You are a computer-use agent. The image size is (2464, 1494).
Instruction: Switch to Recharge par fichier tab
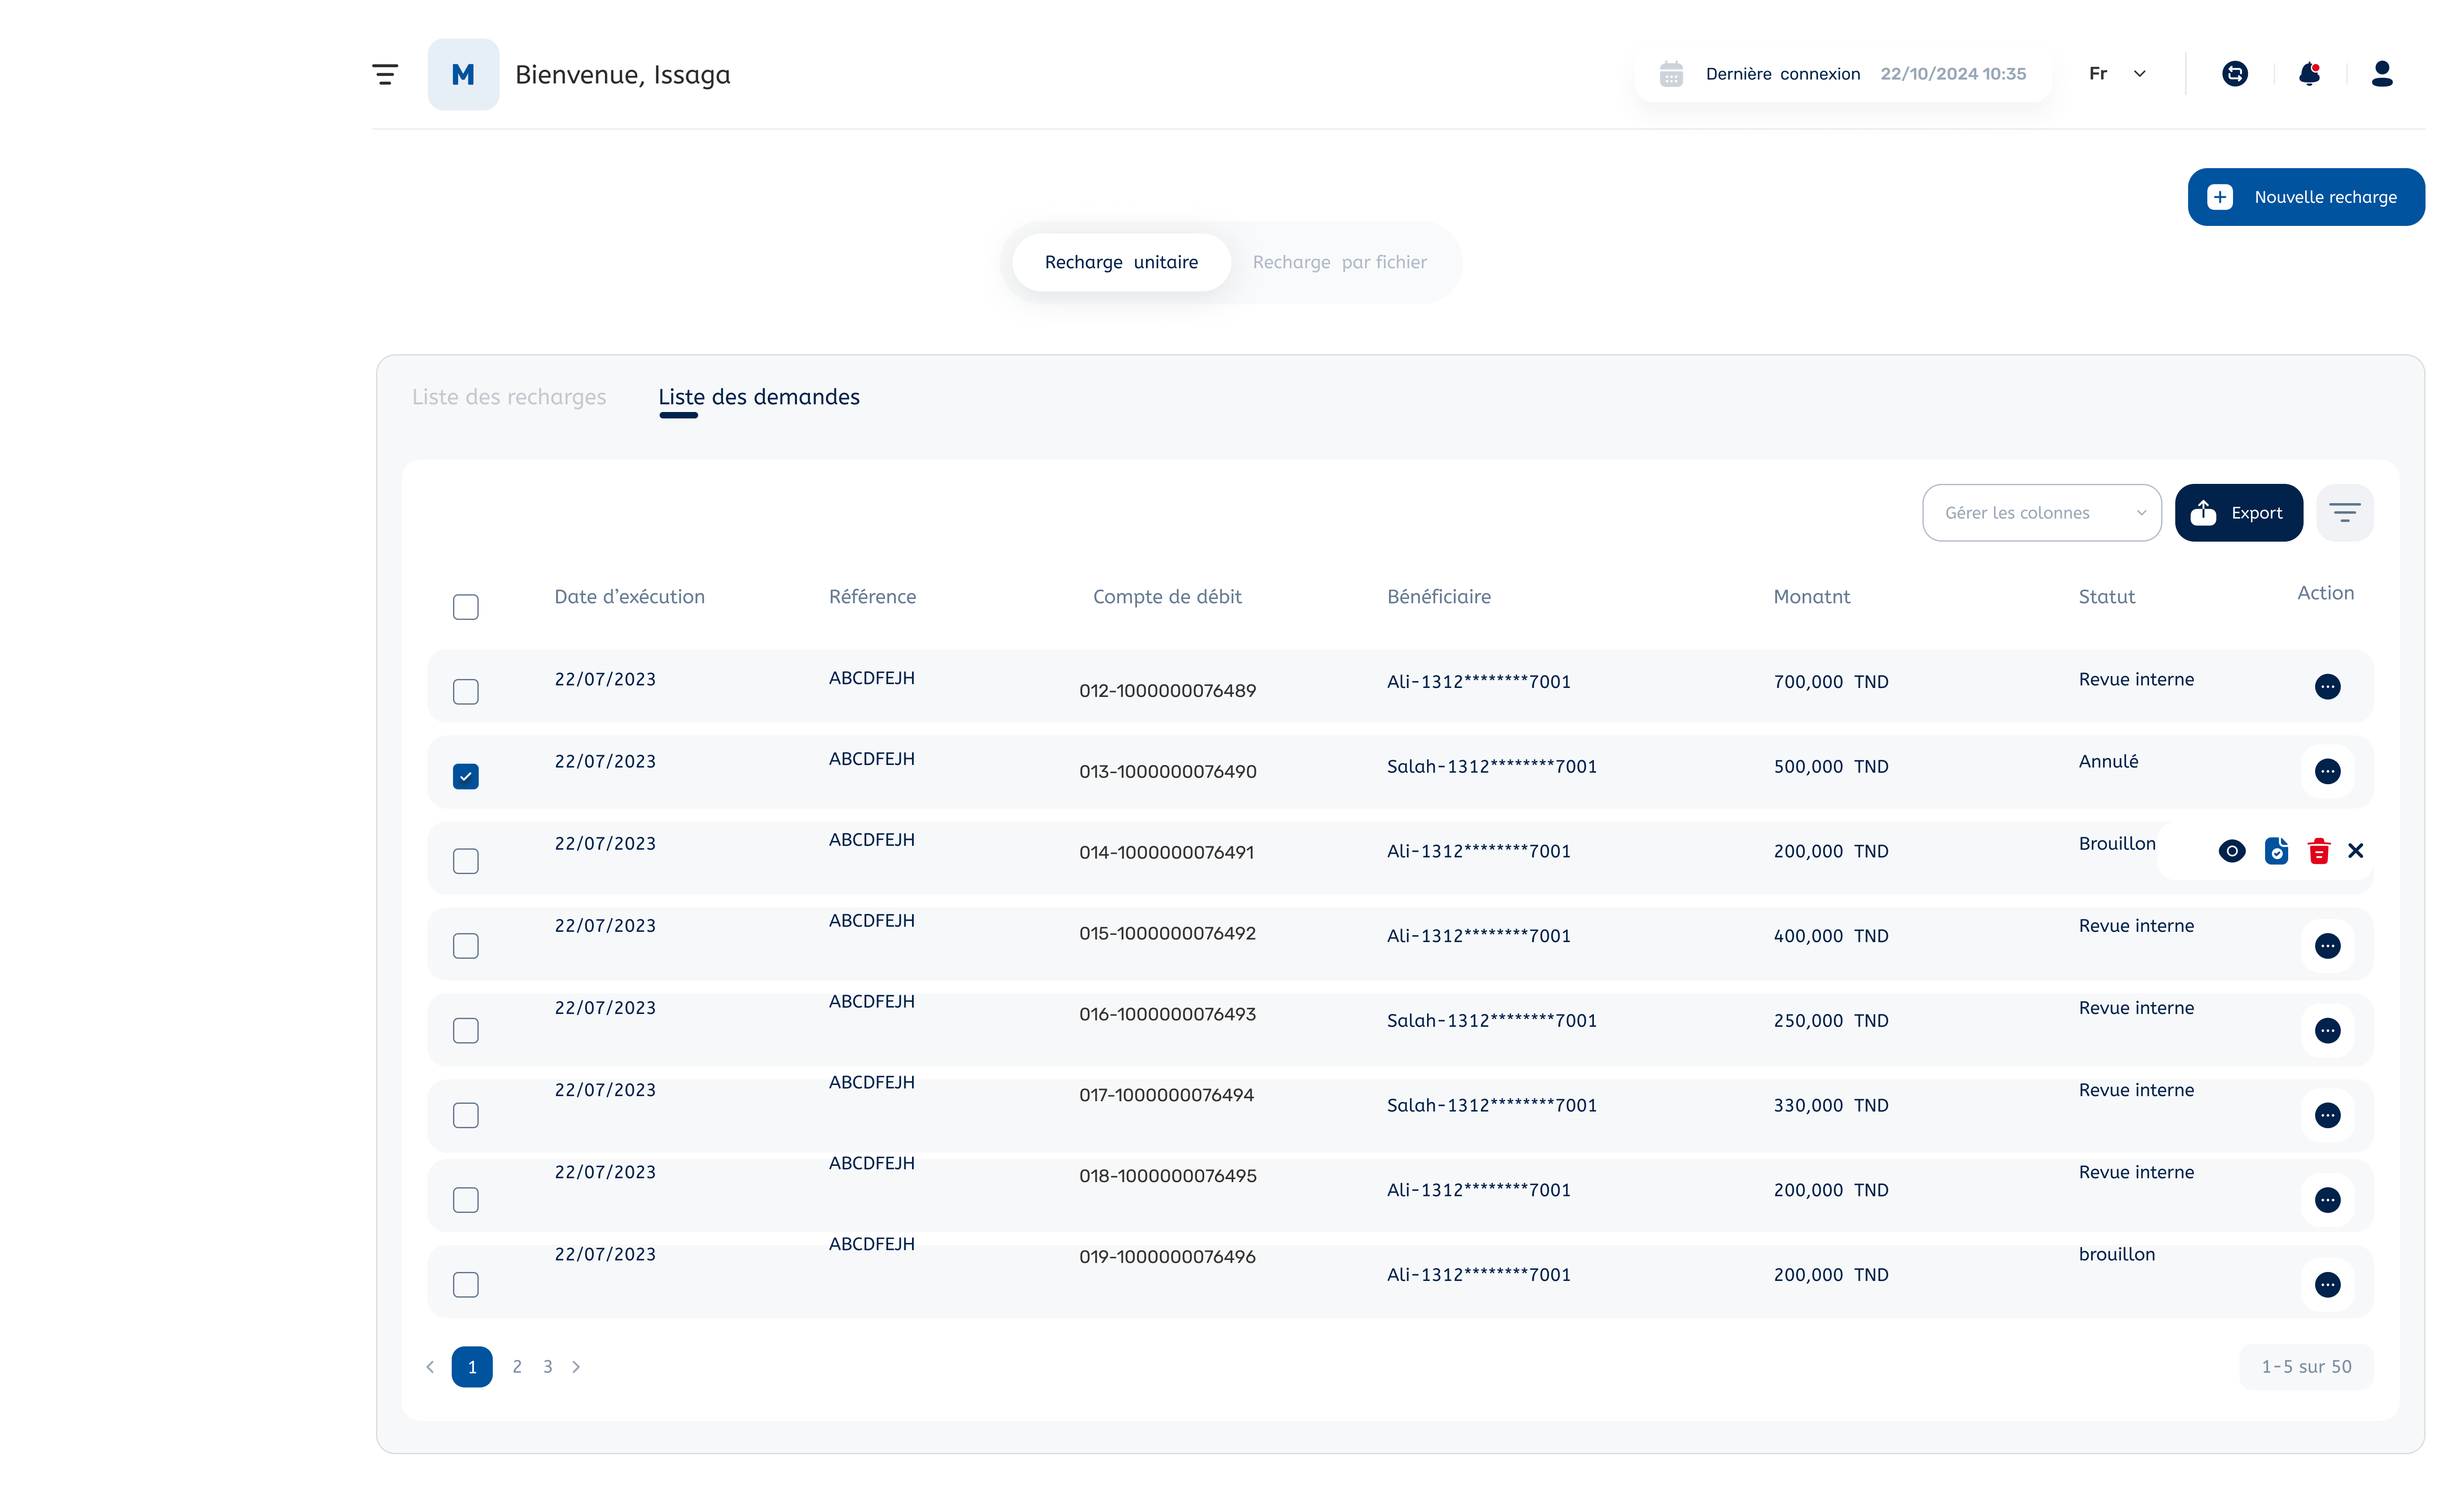point(1340,262)
